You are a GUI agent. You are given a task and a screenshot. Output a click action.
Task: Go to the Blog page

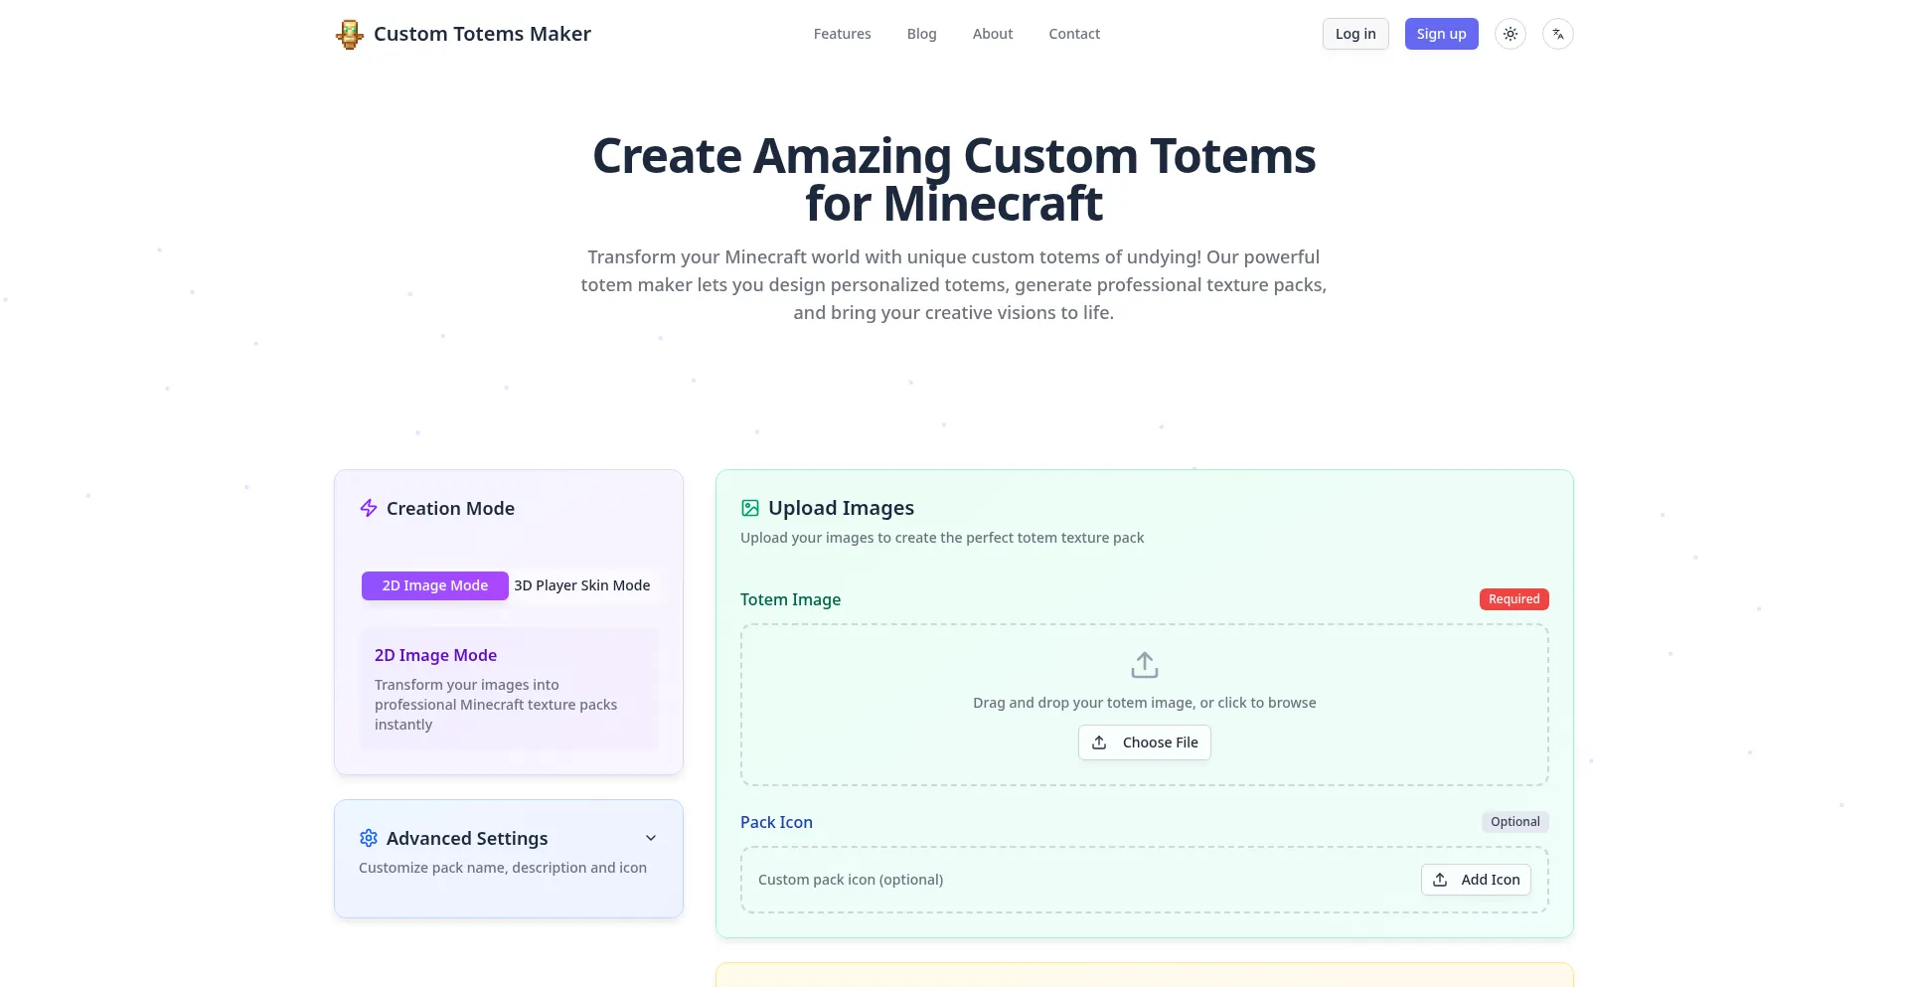click(922, 34)
